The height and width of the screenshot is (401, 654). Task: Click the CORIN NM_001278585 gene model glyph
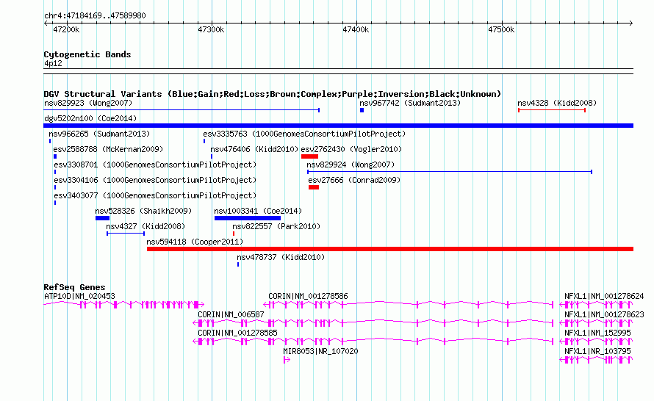click(373, 342)
